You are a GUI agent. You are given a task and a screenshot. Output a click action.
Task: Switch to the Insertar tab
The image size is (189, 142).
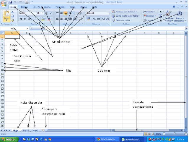pyautogui.click(x=25, y=7)
